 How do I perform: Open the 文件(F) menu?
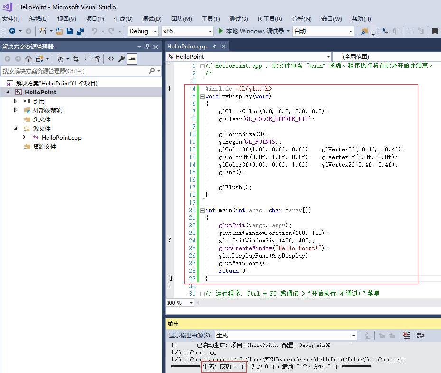click(11, 19)
